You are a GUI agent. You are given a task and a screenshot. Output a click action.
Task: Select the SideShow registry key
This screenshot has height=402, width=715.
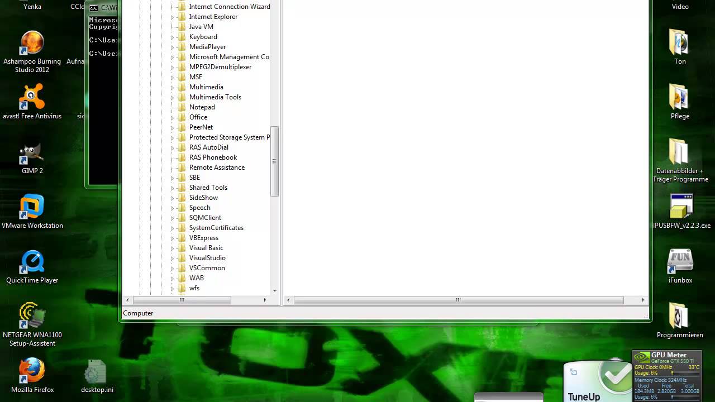point(203,198)
